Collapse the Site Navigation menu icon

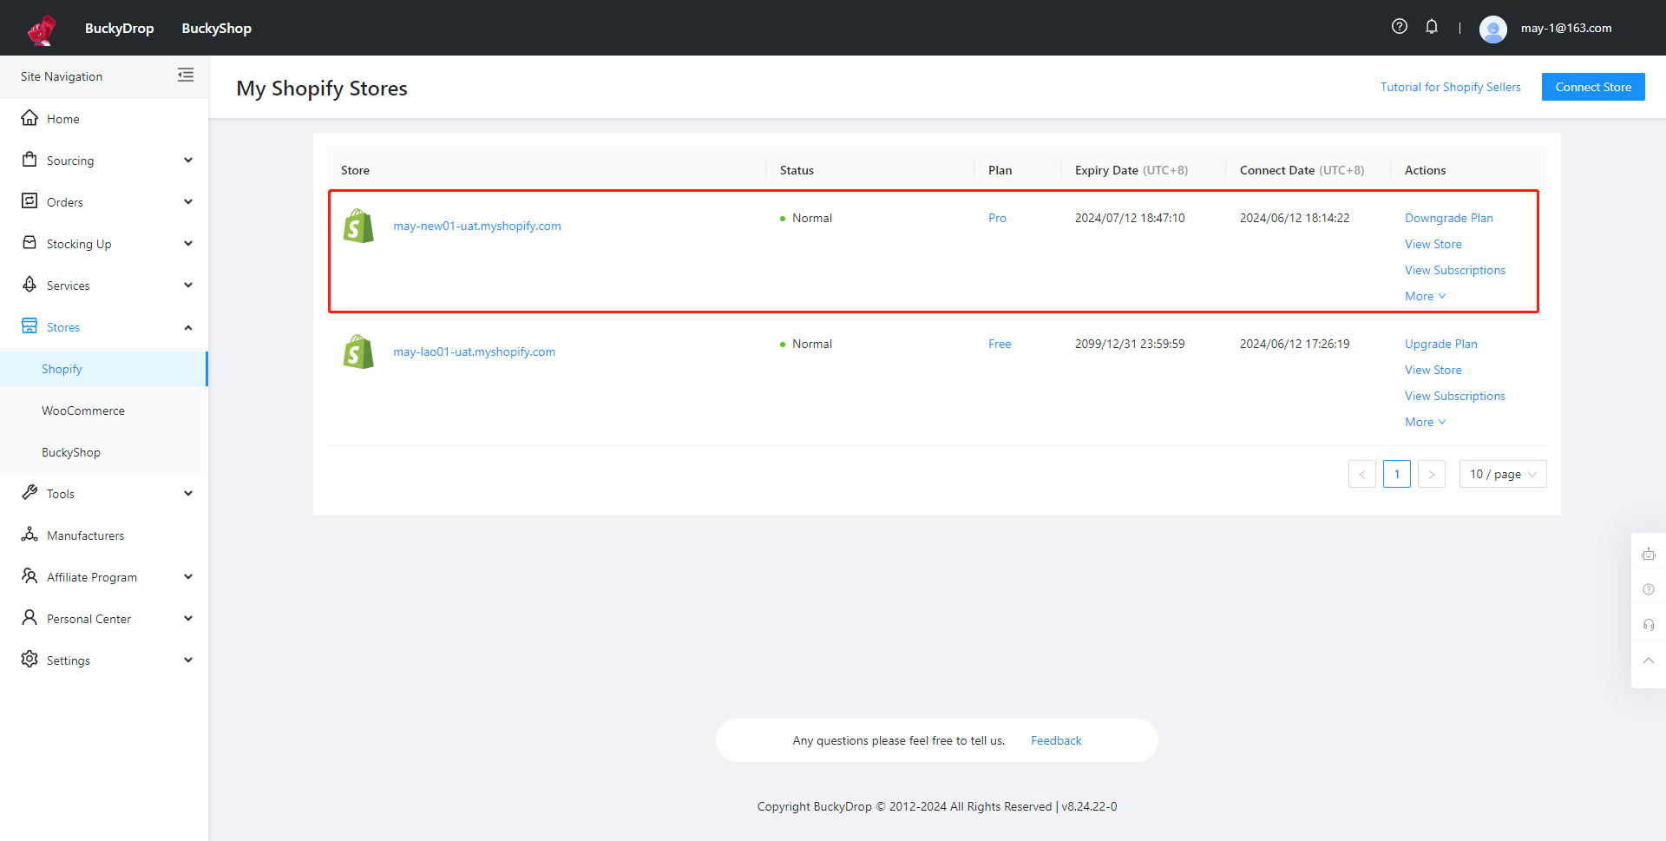186,76
